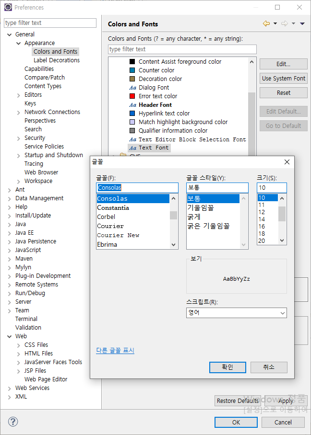Select Terminal preference item
The height and width of the screenshot is (435, 311).
26,319
